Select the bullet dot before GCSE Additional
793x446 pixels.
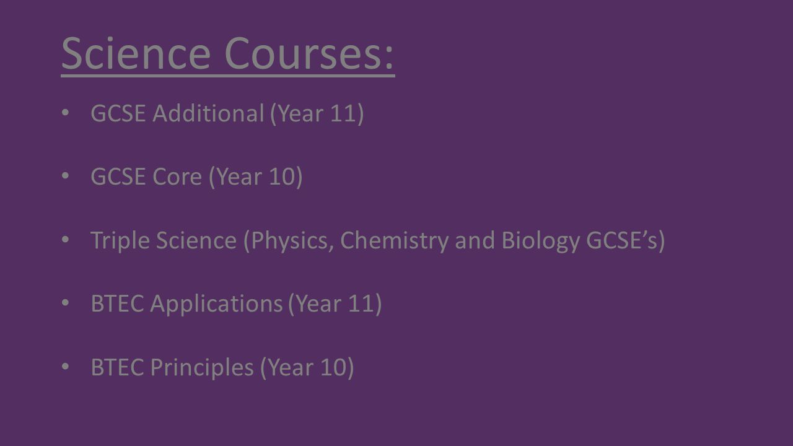67,113
